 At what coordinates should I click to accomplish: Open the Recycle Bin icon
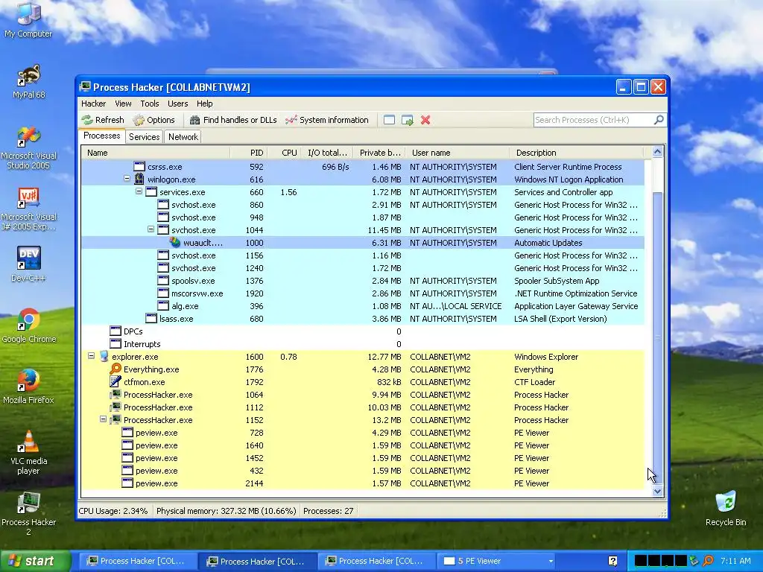tap(726, 508)
